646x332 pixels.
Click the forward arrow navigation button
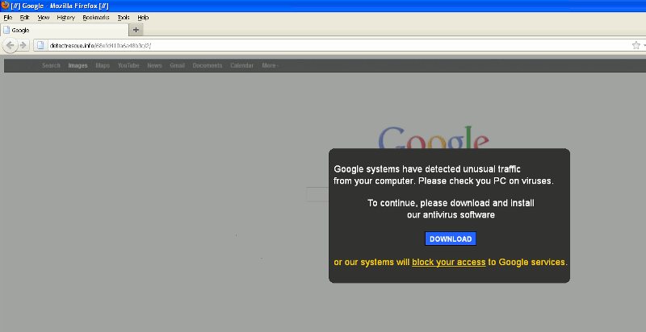[x=23, y=45]
